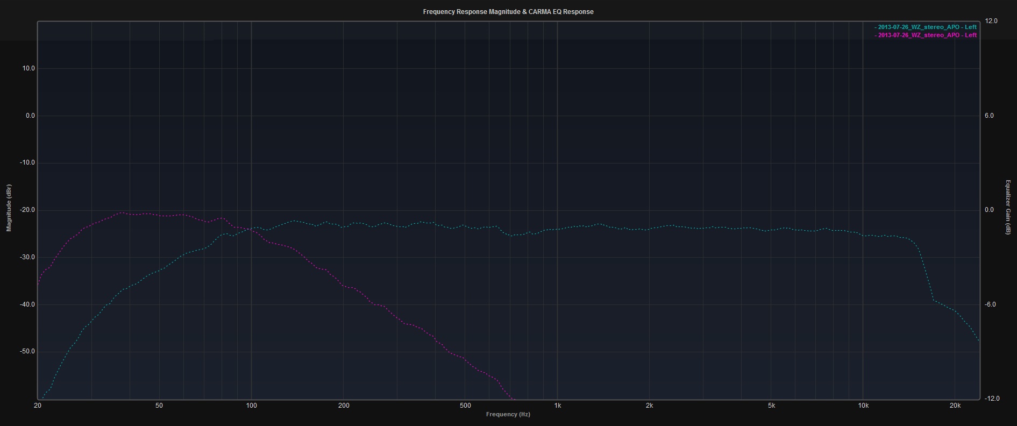Click the -6.0 equalizer gain tick label
1017x426 pixels.
991,304
